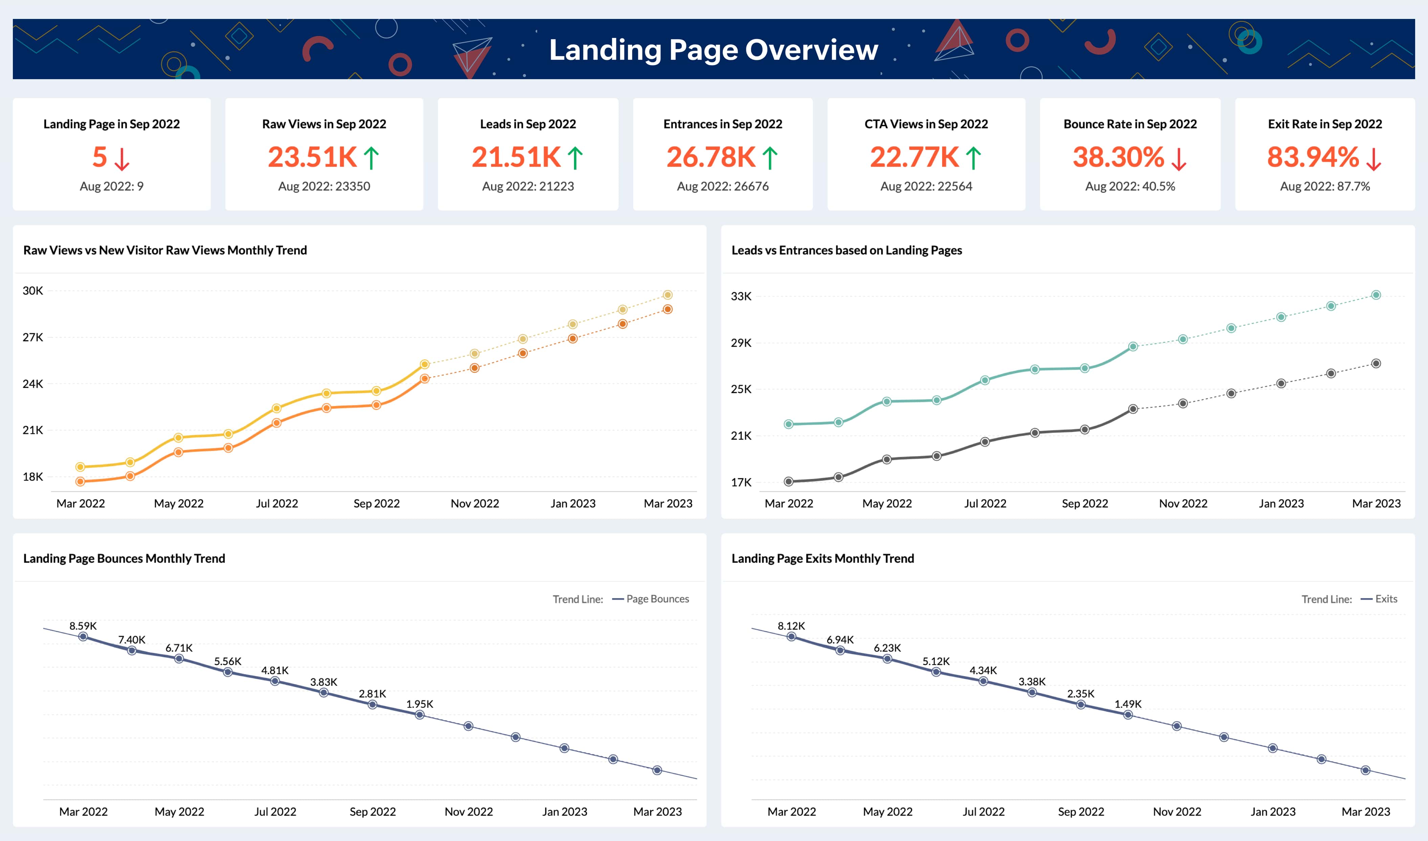Click the Landing Page value 5

click(100, 157)
